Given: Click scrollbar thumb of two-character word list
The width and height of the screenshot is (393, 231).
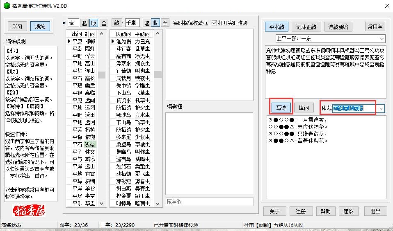Looking at the screenshot, I should (x=101, y=75).
